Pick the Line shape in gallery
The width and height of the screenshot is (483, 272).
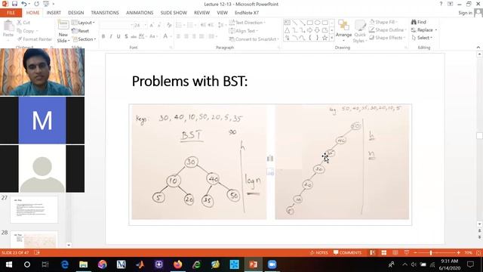click(295, 23)
